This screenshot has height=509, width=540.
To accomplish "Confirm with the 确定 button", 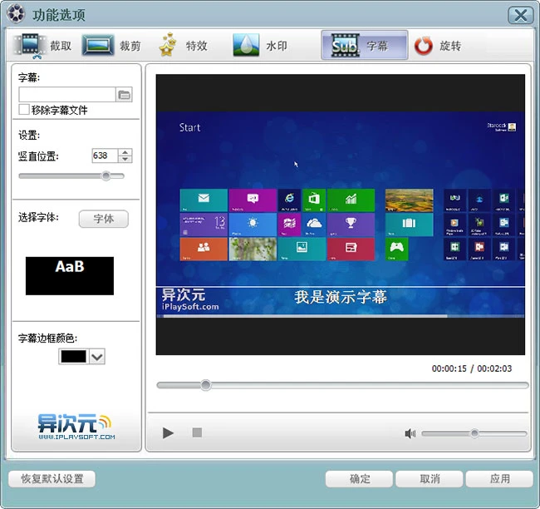I will 359,479.
